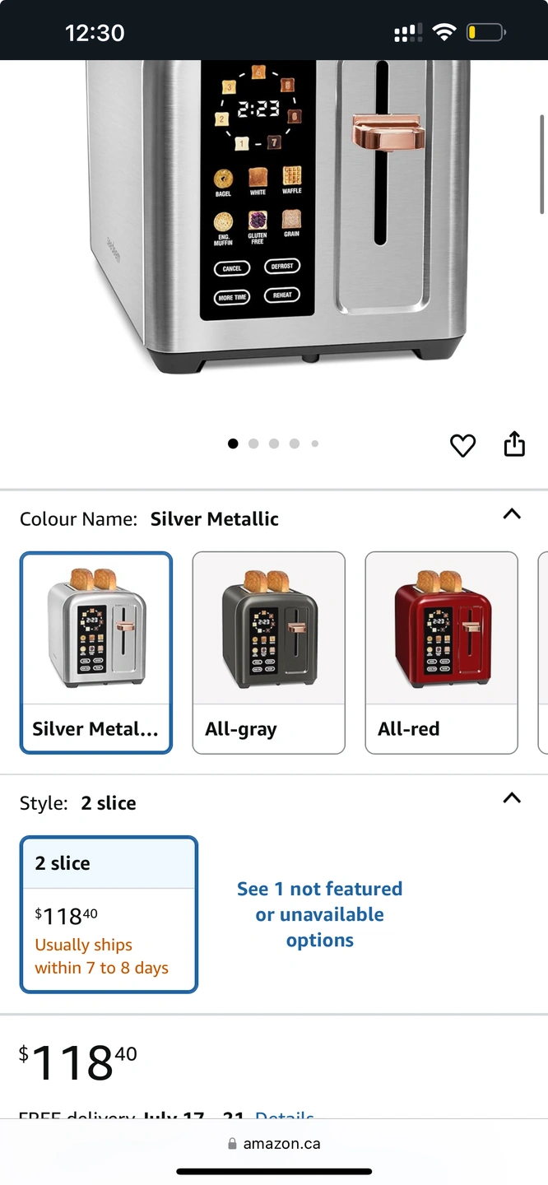
Task: Tap the battery status icon
Action: tap(485, 33)
